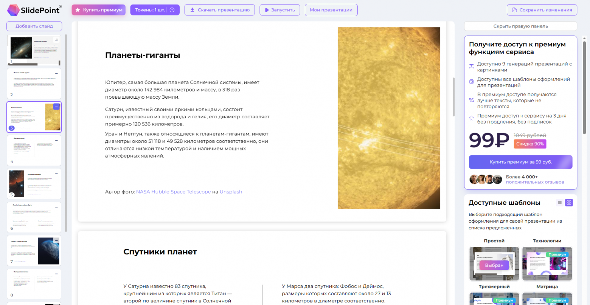Screen dimensions: 590x305
Task: Open the three-dot menu on slide 1
Action: click(x=56, y=40)
